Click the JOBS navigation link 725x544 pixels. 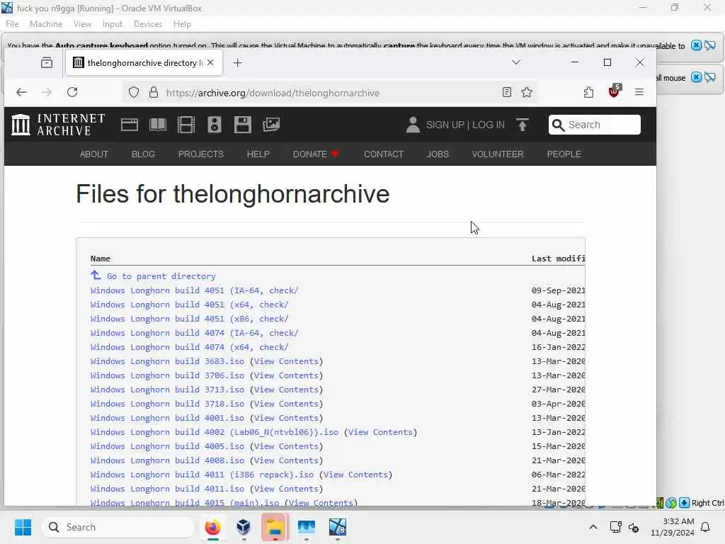[438, 154]
